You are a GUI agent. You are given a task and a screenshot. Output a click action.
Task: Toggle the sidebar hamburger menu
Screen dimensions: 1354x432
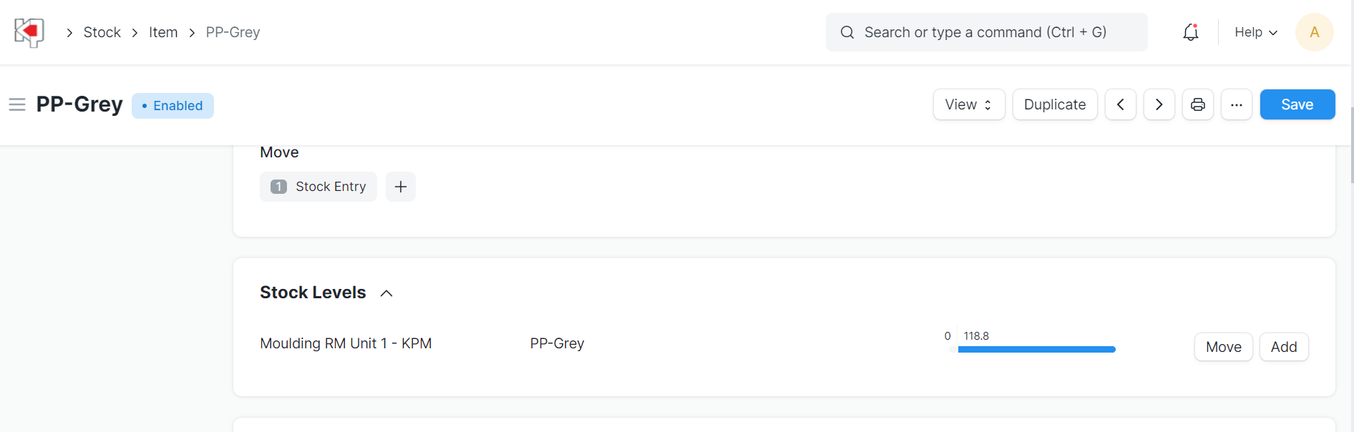(17, 105)
